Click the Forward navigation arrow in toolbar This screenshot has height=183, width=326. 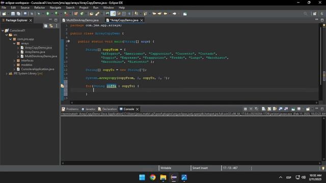174,14
